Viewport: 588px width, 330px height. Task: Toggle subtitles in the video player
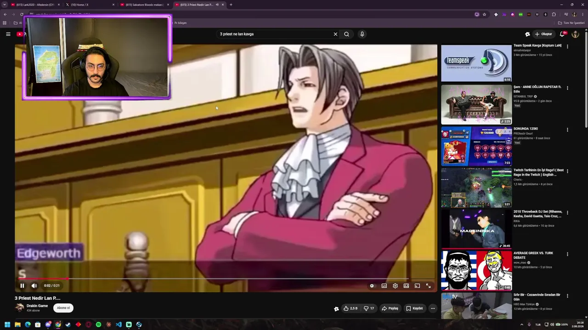click(x=384, y=286)
